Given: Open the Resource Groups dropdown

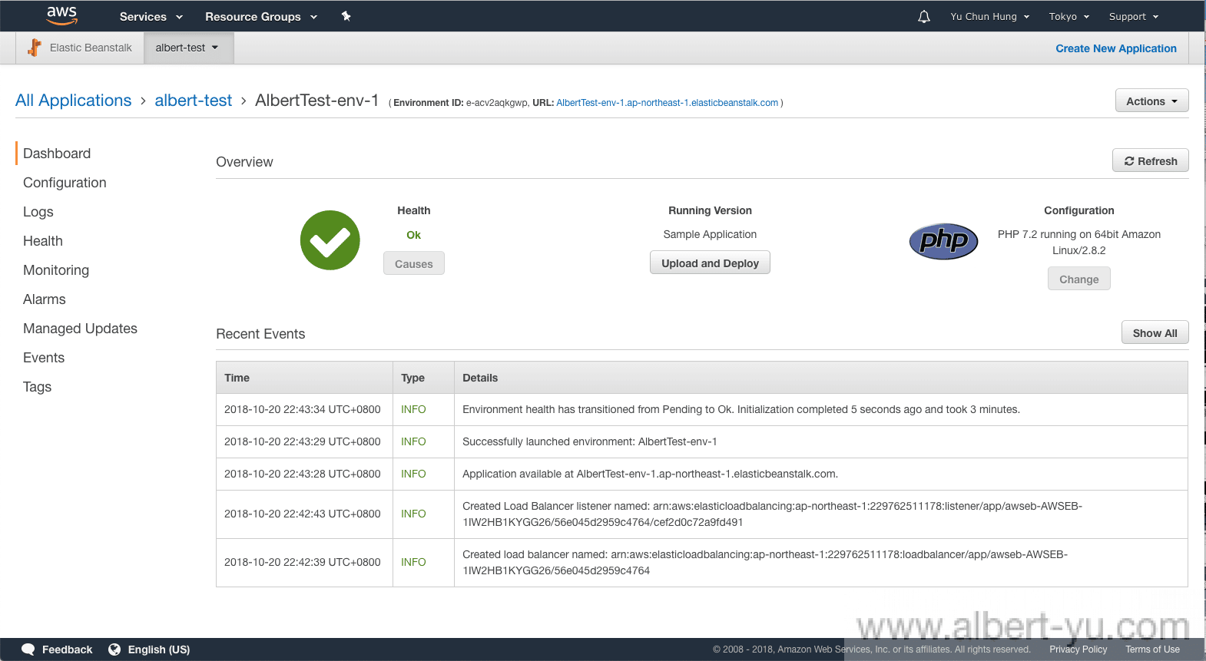Looking at the screenshot, I should point(261,16).
